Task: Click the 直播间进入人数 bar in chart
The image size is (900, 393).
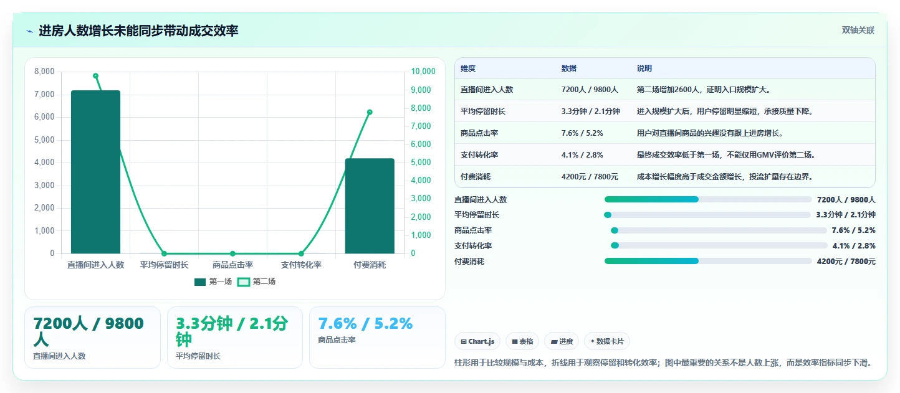Action: tap(95, 172)
